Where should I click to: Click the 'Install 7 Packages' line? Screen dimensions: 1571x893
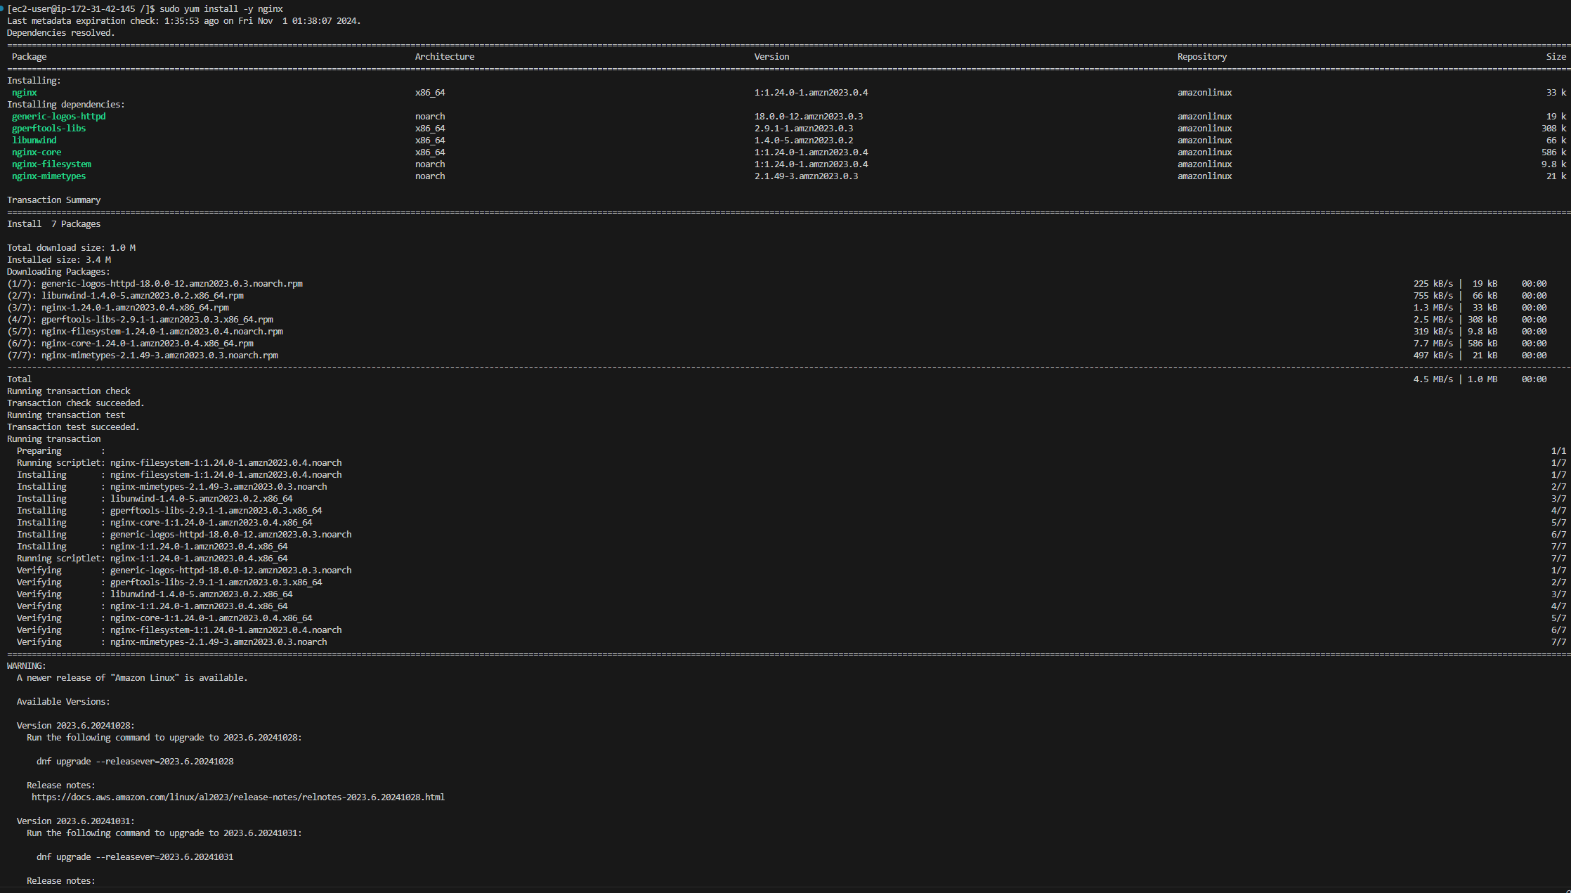[x=53, y=223]
